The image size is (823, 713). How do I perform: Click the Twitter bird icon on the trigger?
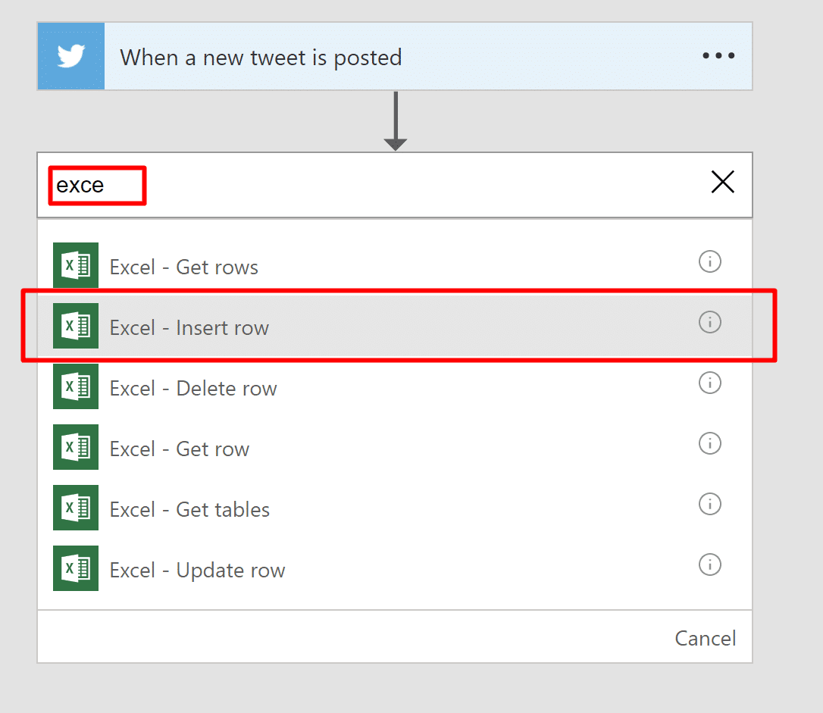[71, 56]
